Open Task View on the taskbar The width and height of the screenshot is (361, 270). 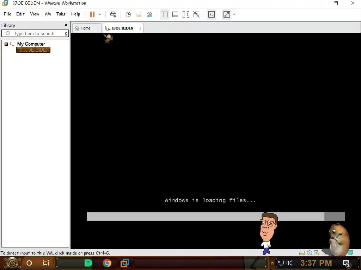(x=46, y=263)
